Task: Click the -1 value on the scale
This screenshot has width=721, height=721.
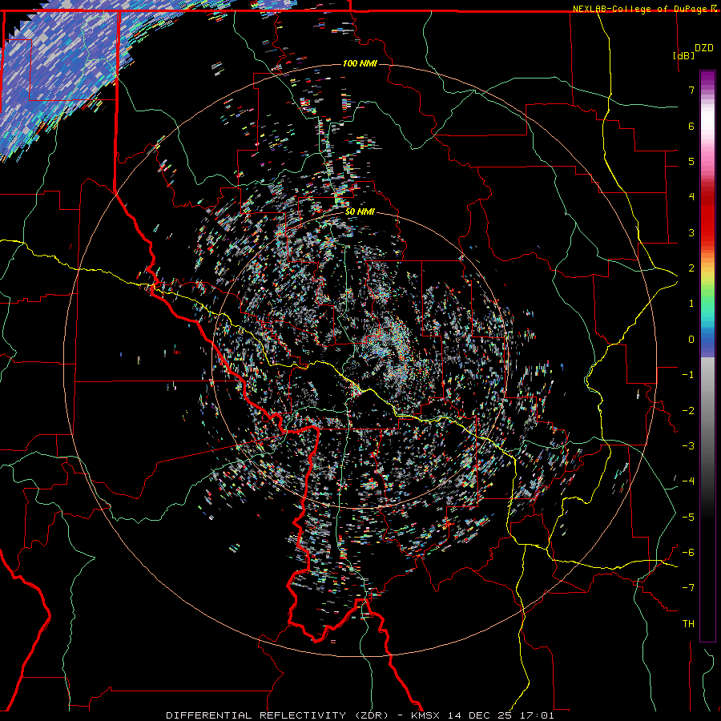Action: (x=688, y=375)
